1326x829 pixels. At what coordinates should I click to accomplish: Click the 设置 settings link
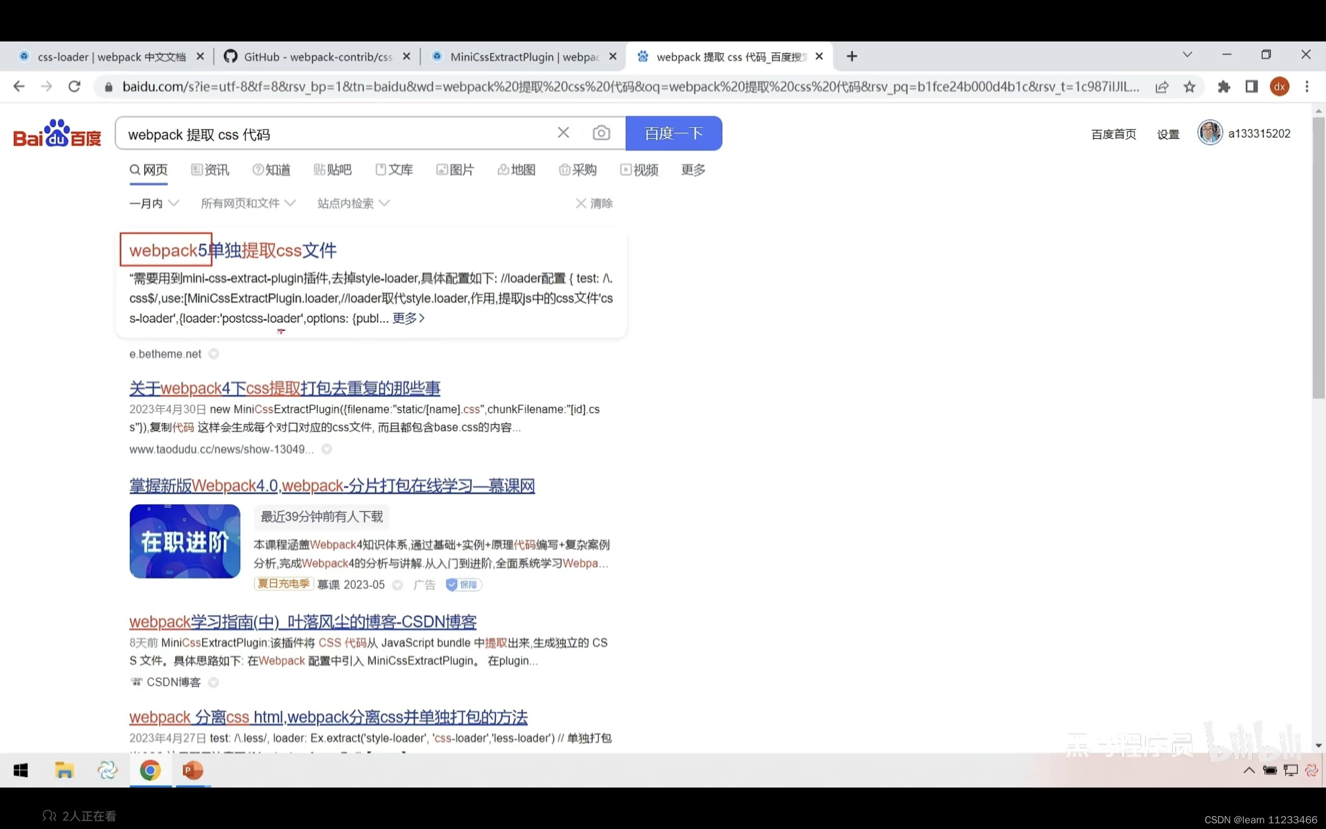point(1168,134)
